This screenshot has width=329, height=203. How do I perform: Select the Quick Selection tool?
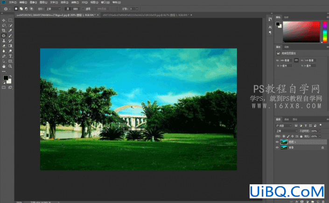[10, 25]
